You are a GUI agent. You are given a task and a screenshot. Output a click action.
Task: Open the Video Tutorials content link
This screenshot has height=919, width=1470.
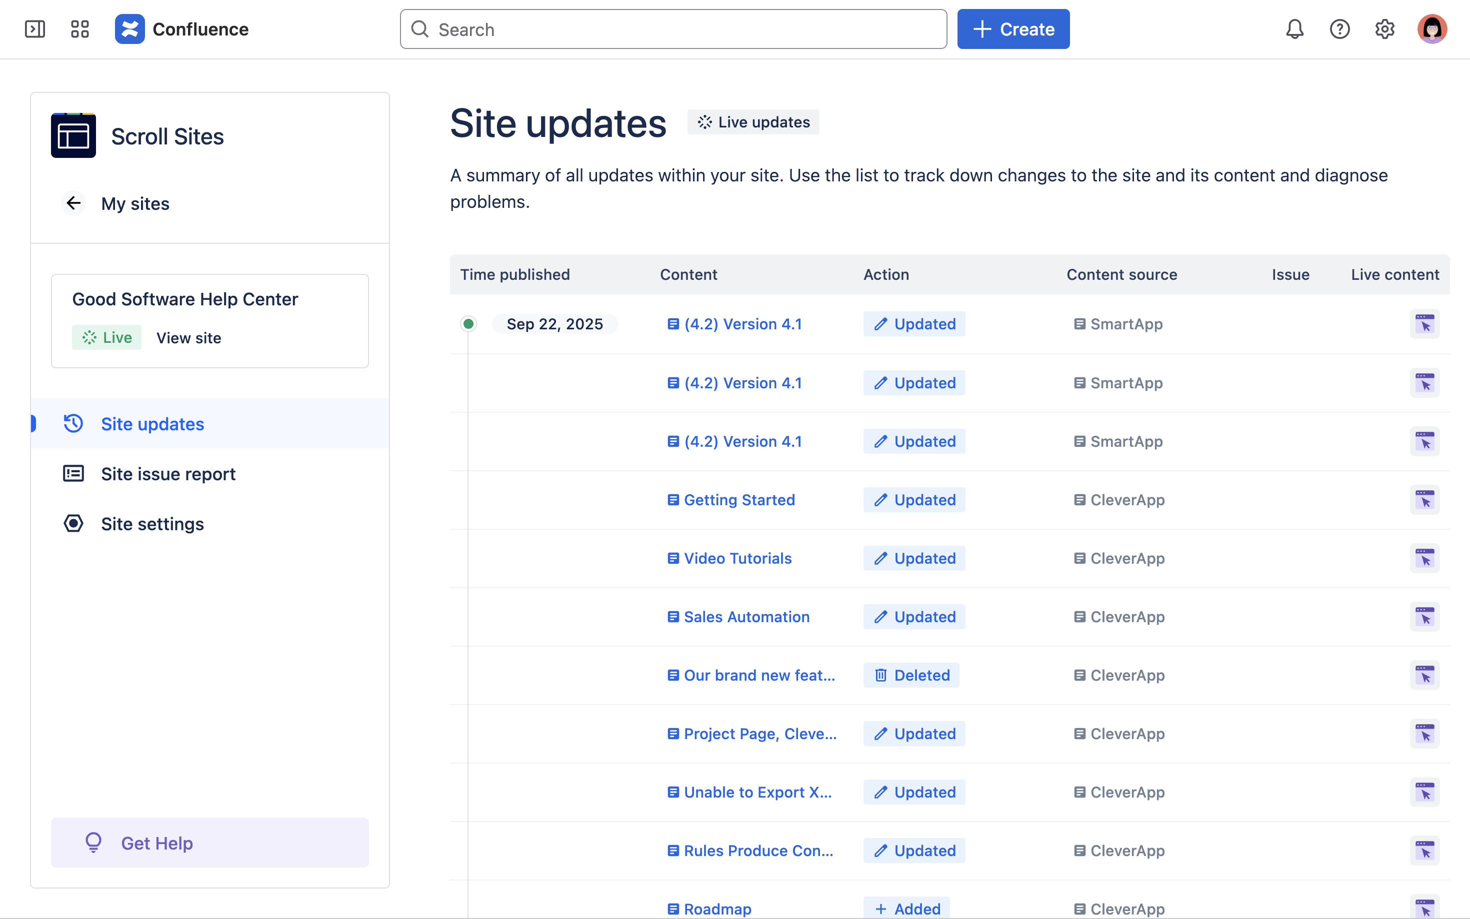(x=737, y=559)
